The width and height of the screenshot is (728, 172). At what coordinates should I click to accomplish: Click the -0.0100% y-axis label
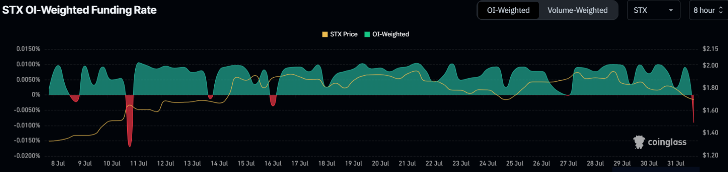27,125
